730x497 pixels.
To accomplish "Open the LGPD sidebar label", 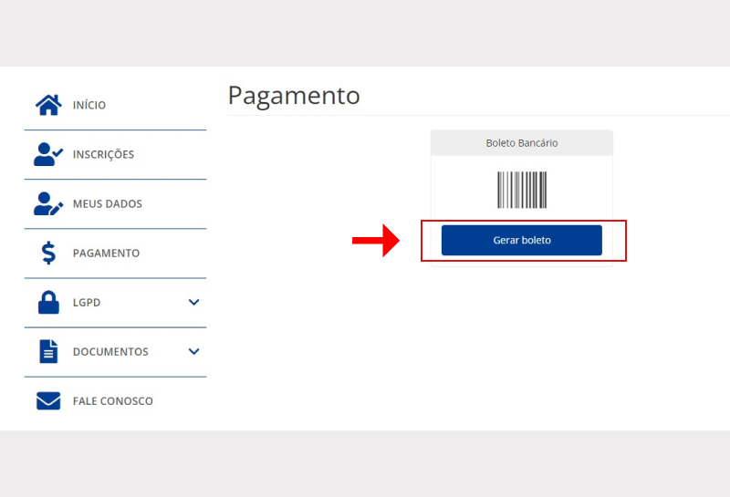I will tap(87, 302).
